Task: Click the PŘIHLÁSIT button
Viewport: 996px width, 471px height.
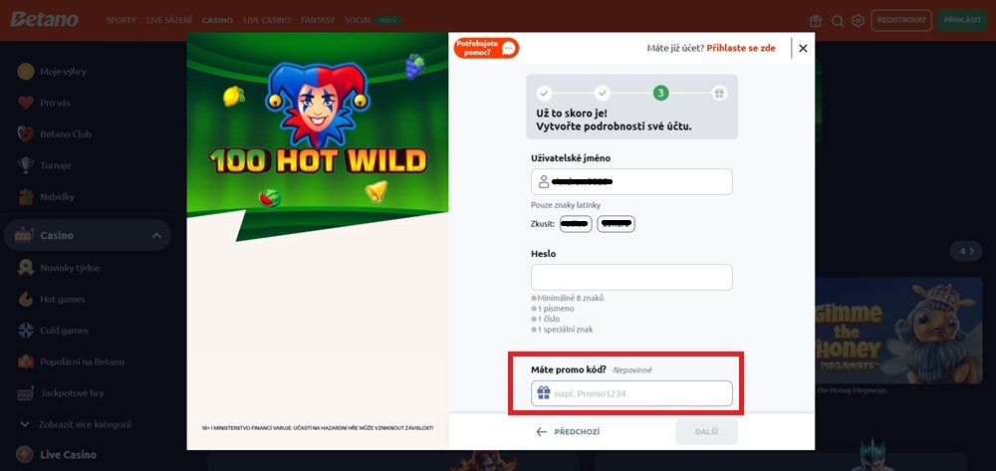Action: pos(962,20)
